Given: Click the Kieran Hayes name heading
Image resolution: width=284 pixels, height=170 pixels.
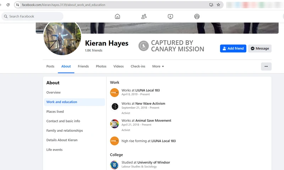Looking at the screenshot, I should point(107,43).
